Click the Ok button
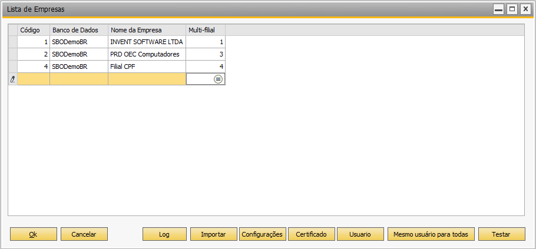 coord(33,234)
